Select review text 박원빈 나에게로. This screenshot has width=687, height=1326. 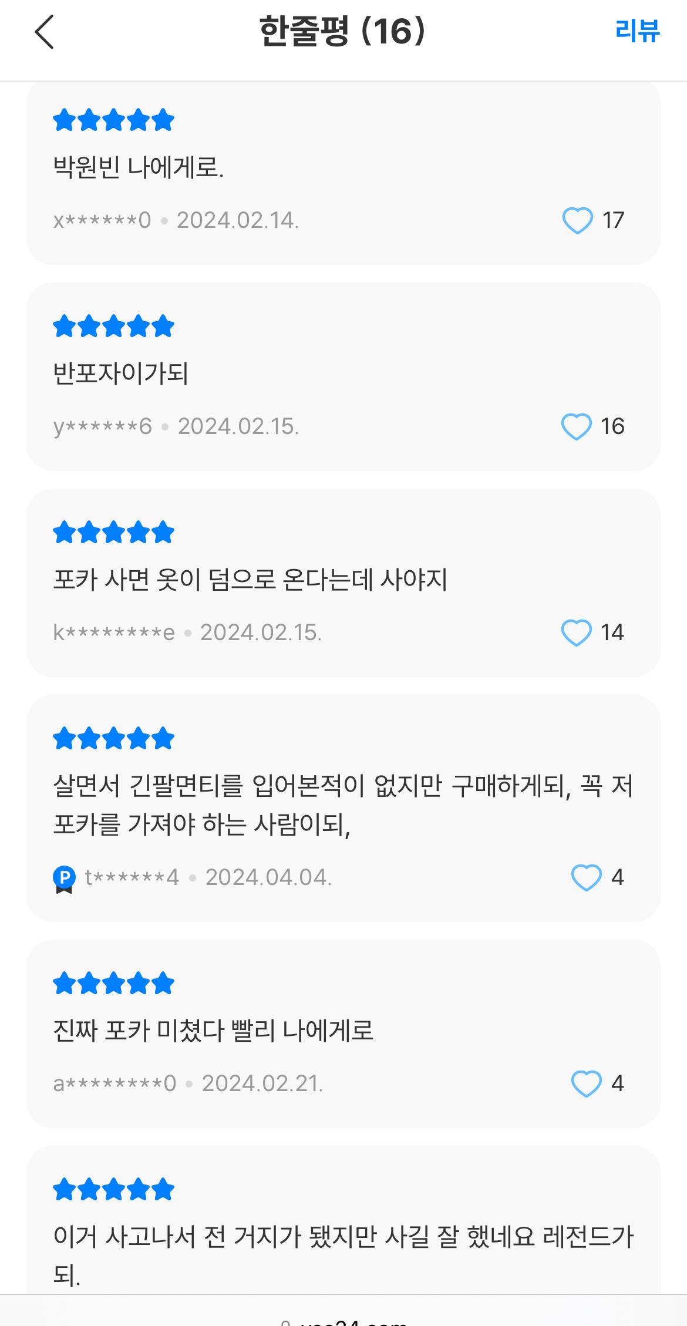[x=139, y=168]
